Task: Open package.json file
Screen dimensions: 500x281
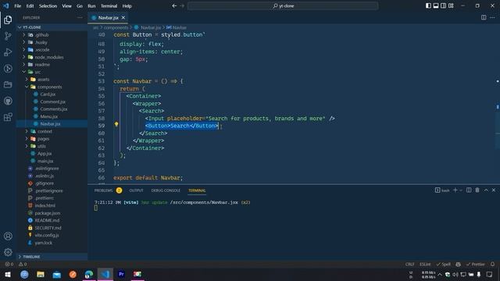Action: (x=47, y=213)
